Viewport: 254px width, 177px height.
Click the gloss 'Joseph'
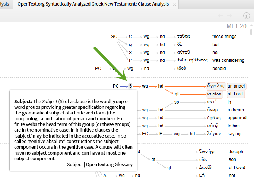[236, 152]
